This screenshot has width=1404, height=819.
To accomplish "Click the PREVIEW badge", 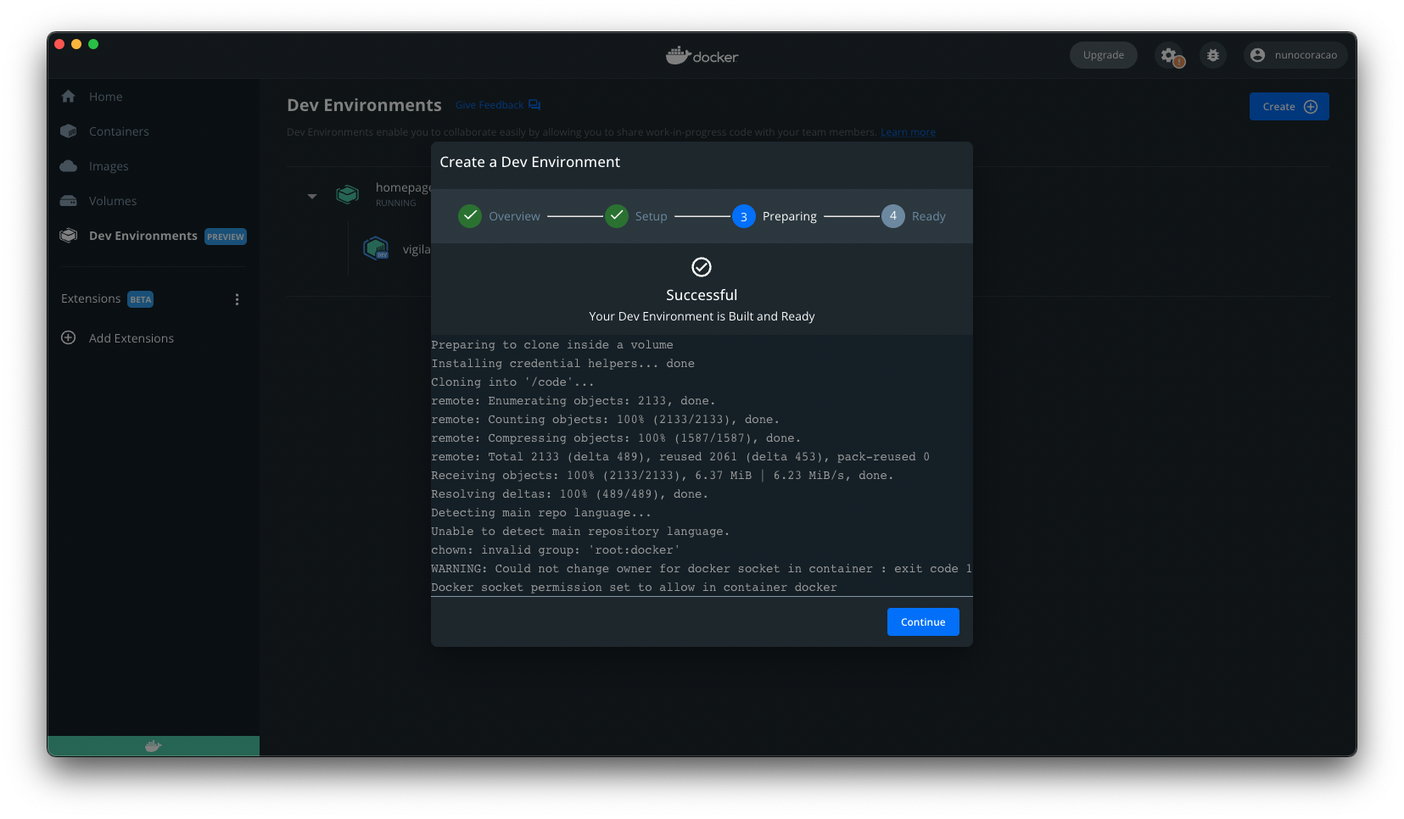I will (x=226, y=237).
